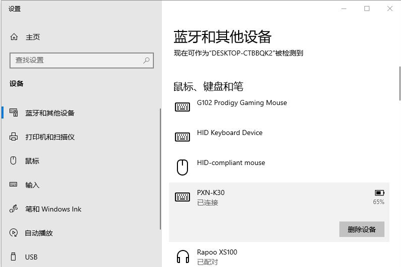The image size is (401, 267).
Task: Click the USB drive icon in sidebar
Action: 14,256
